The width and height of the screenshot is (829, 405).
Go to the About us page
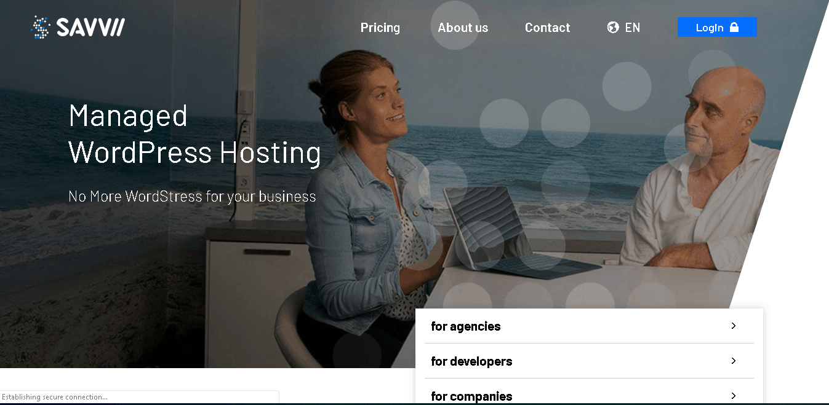tap(463, 28)
